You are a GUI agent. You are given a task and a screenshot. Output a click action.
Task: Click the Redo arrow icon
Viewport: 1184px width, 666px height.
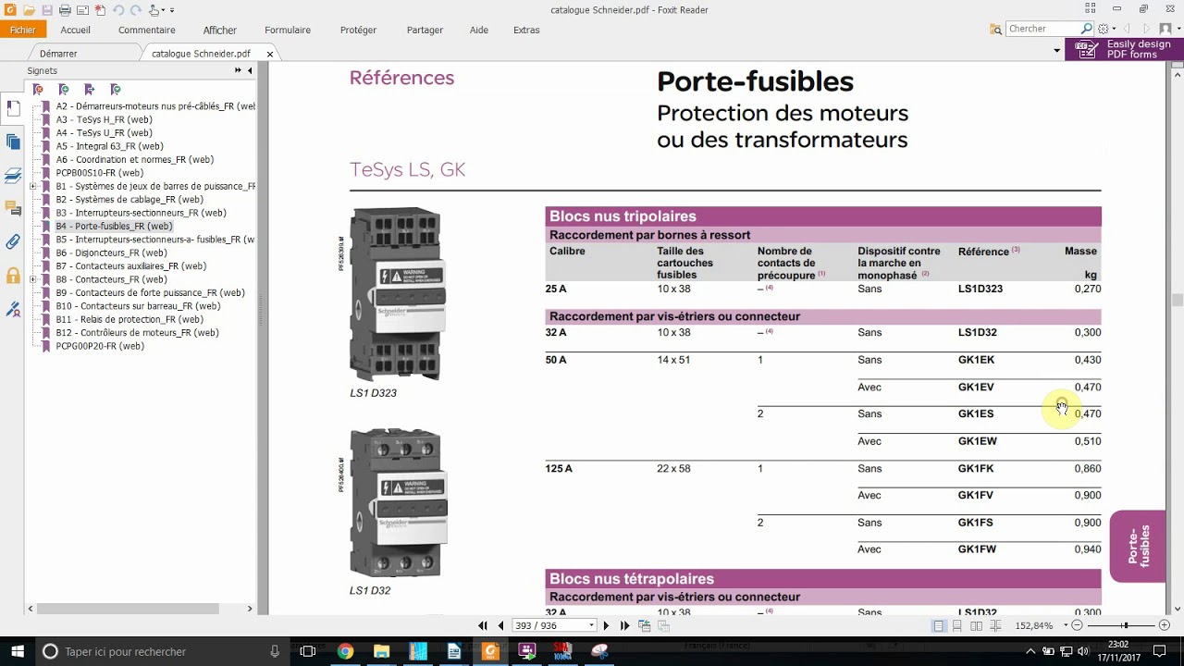click(x=136, y=10)
